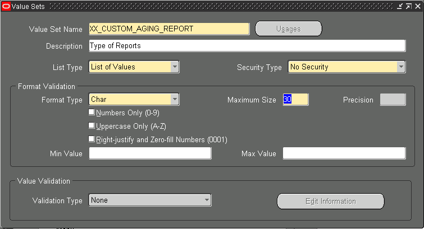Select the Max Value input box

tap(344, 153)
